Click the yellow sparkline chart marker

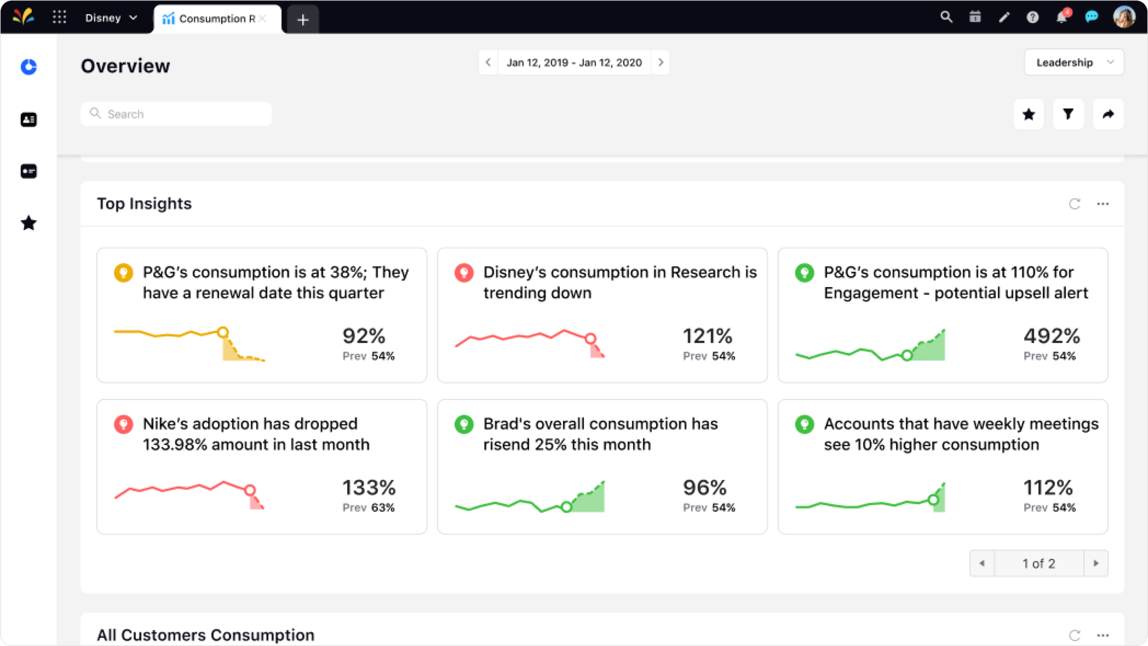pyautogui.click(x=223, y=332)
